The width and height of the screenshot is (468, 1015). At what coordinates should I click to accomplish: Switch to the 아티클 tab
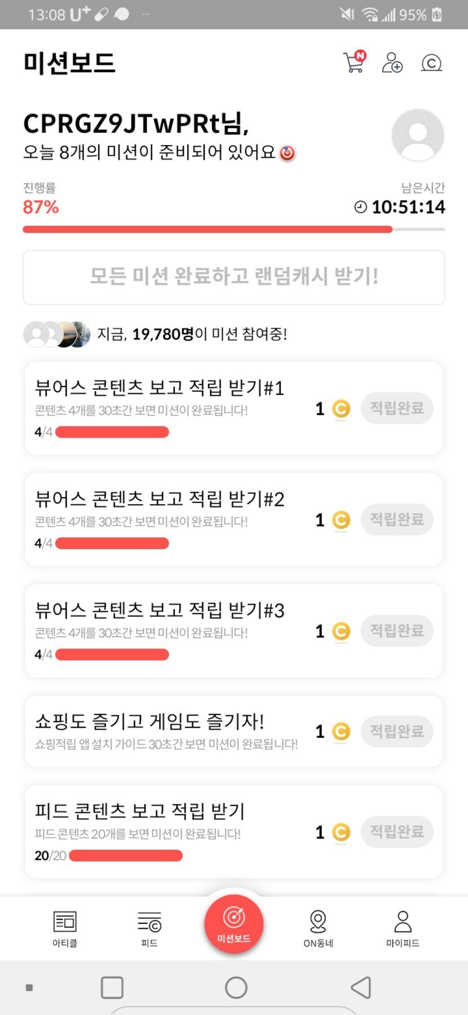pyautogui.click(x=65, y=928)
